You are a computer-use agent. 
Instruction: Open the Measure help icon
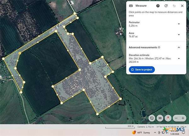pos(158,6)
